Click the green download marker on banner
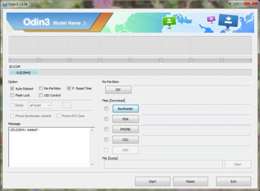The height and width of the screenshot is (191, 260). coord(169,22)
